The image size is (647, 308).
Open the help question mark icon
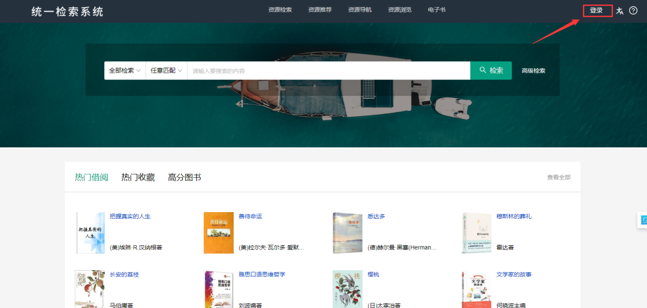pos(633,10)
